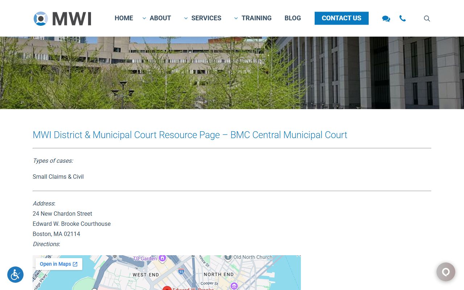The width and height of the screenshot is (464, 290).
Task: Click 'Small Claims & Civil' text
Action: 58,177
